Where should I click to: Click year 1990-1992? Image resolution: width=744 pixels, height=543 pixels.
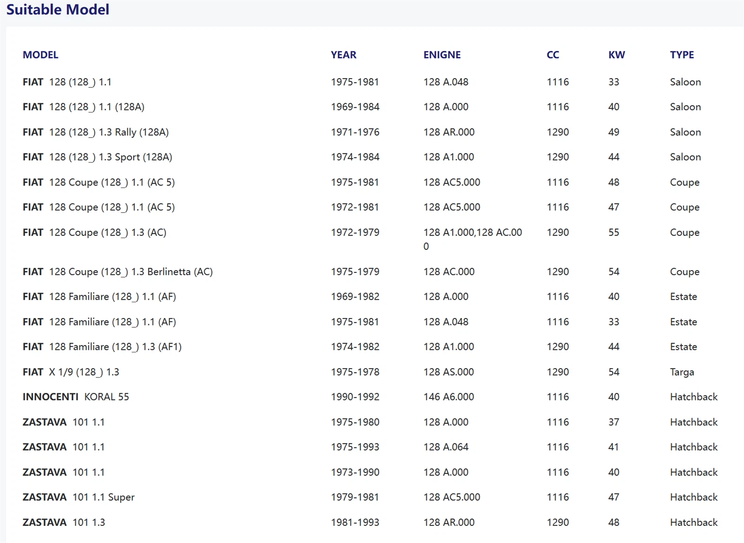[355, 397]
